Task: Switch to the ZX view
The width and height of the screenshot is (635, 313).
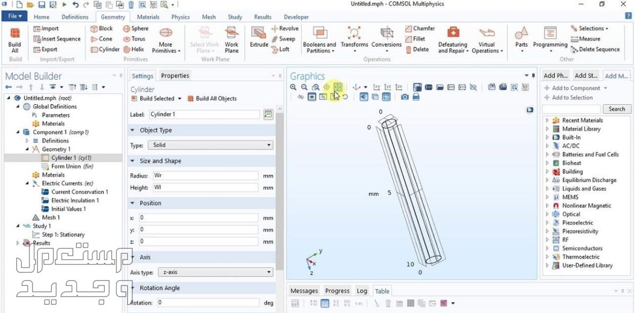Action: click(x=399, y=87)
